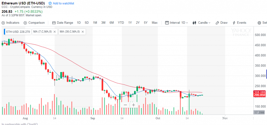Click the star icon beside Add to watchlist
Image resolution: width=267 pixels, height=125 pixels.
(x=50, y=3)
